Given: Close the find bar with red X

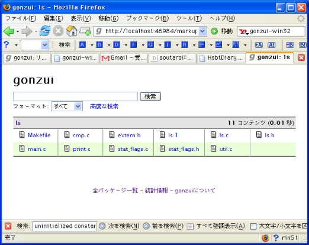Looking at the screenshot, I should (8, 226).
